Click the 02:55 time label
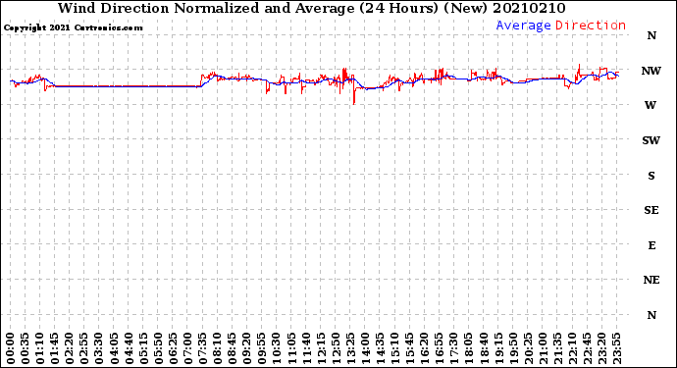 [x=84, y=348]
